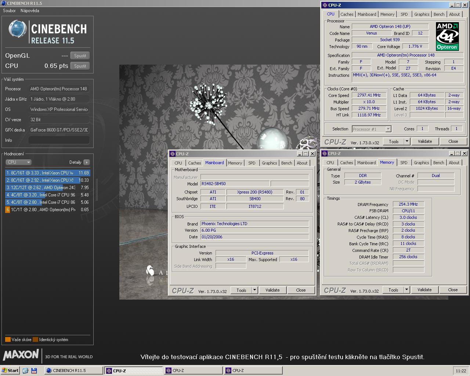Screen dimensions: 470x376
Task: Open Graphics tab in top CPU-Z window
Action: click(422, 14)
